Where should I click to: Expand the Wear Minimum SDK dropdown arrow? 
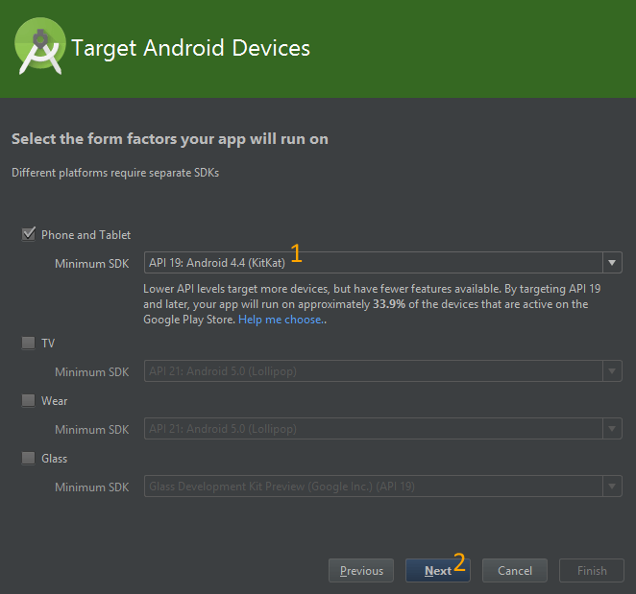tap(611, 429)
